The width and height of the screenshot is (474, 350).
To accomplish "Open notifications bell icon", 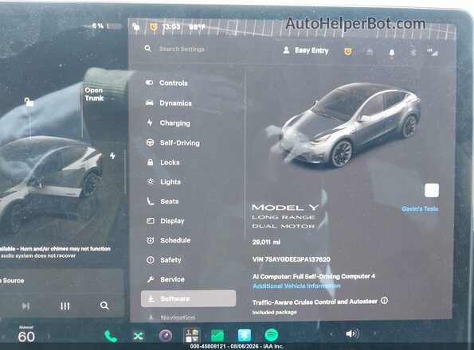I will pyautogui.click(x=392, y=53).
